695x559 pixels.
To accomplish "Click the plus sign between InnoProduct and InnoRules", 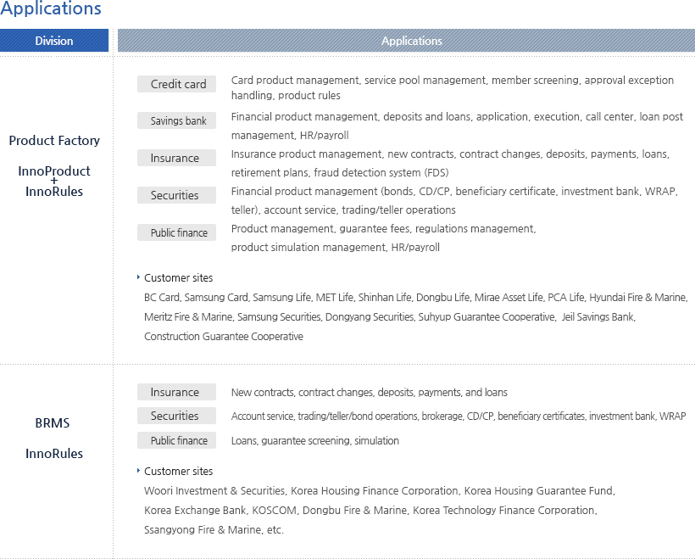I will [x=54, y=181].
